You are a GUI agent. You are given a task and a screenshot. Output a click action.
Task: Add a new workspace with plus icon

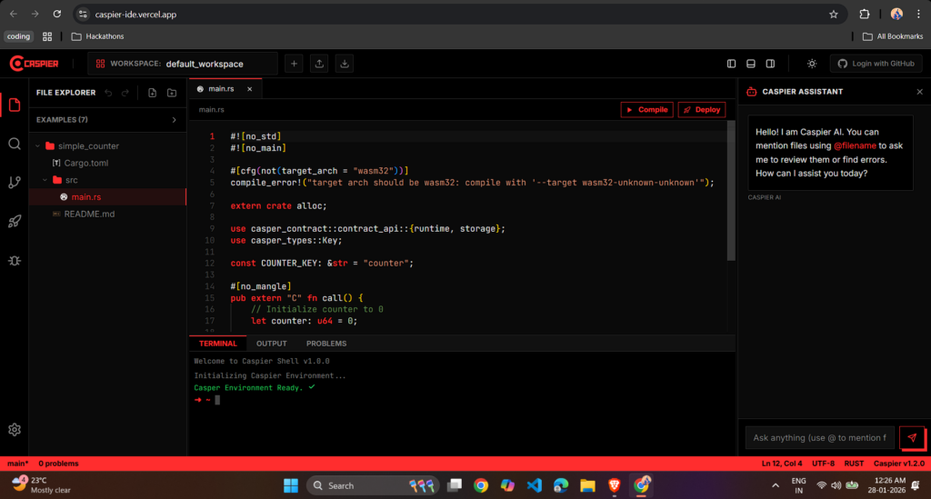pos(294,64)
